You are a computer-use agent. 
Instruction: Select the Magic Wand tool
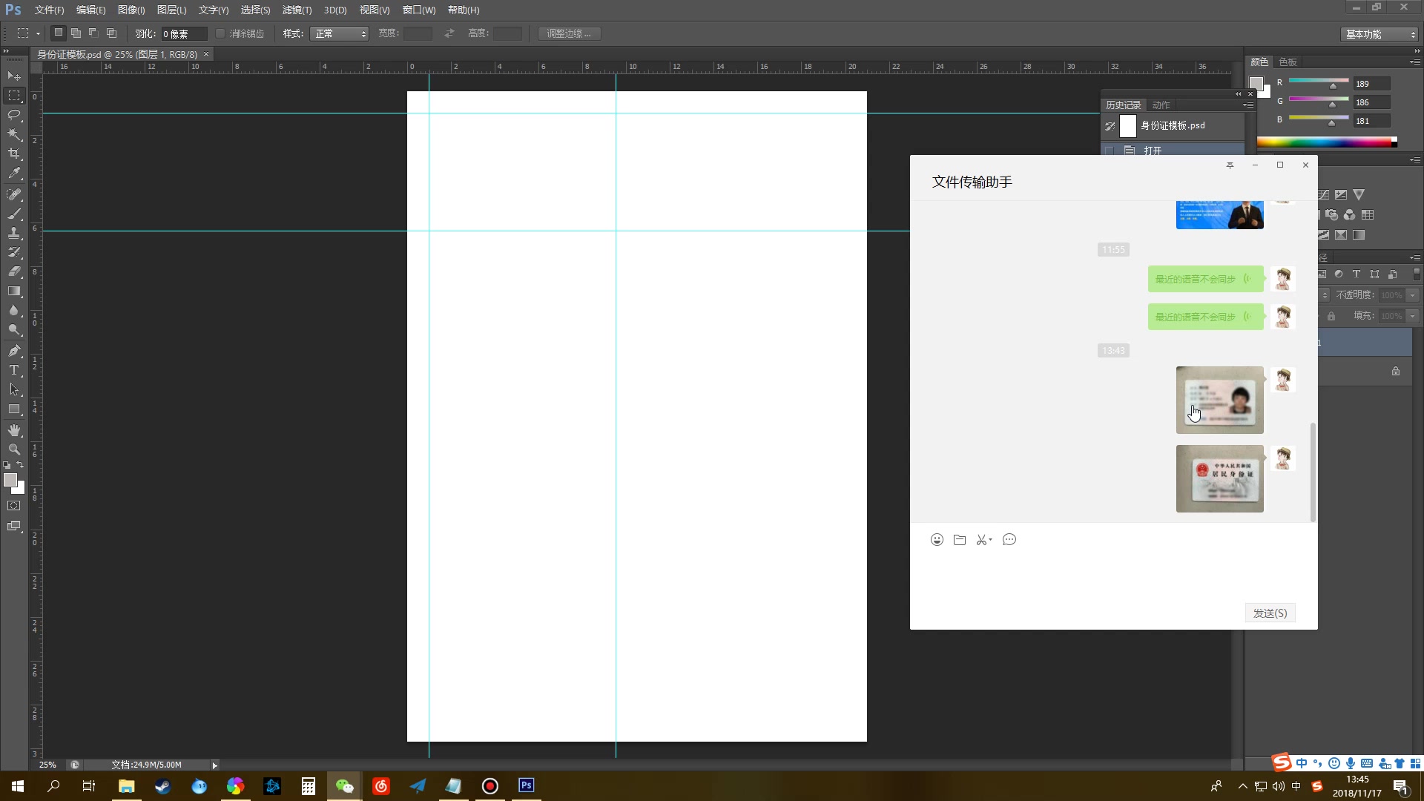[x=13, y=135]
